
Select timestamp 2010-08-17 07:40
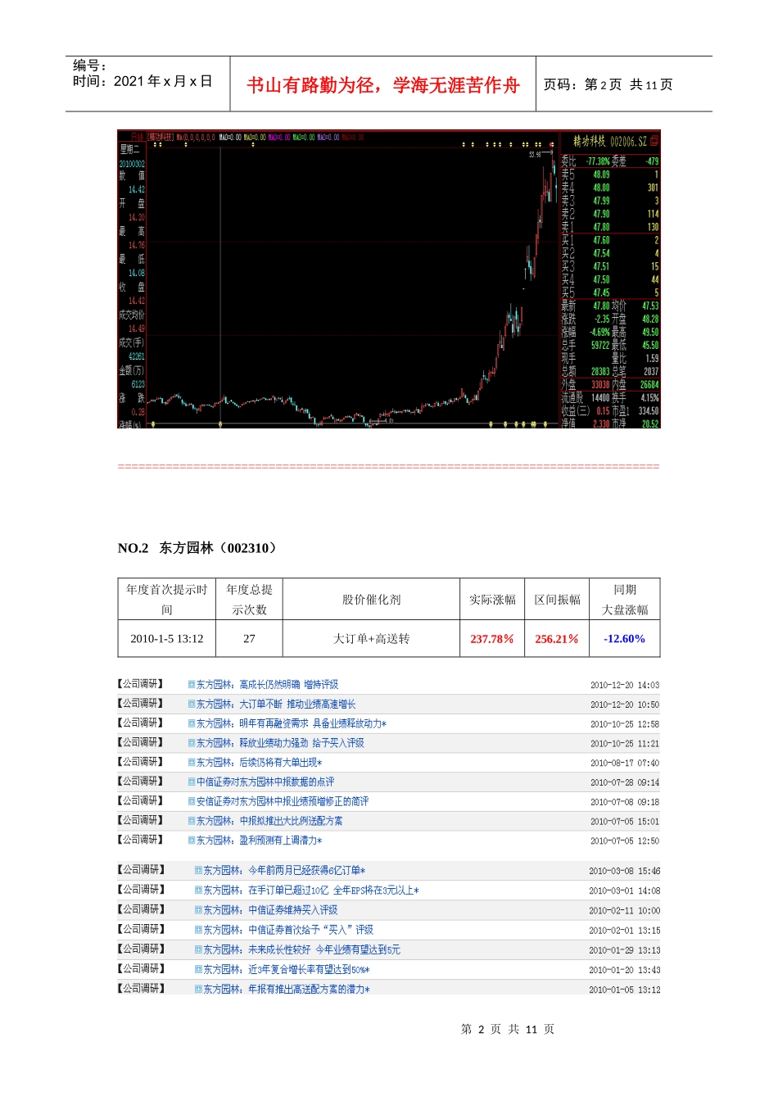coord(625,763)
